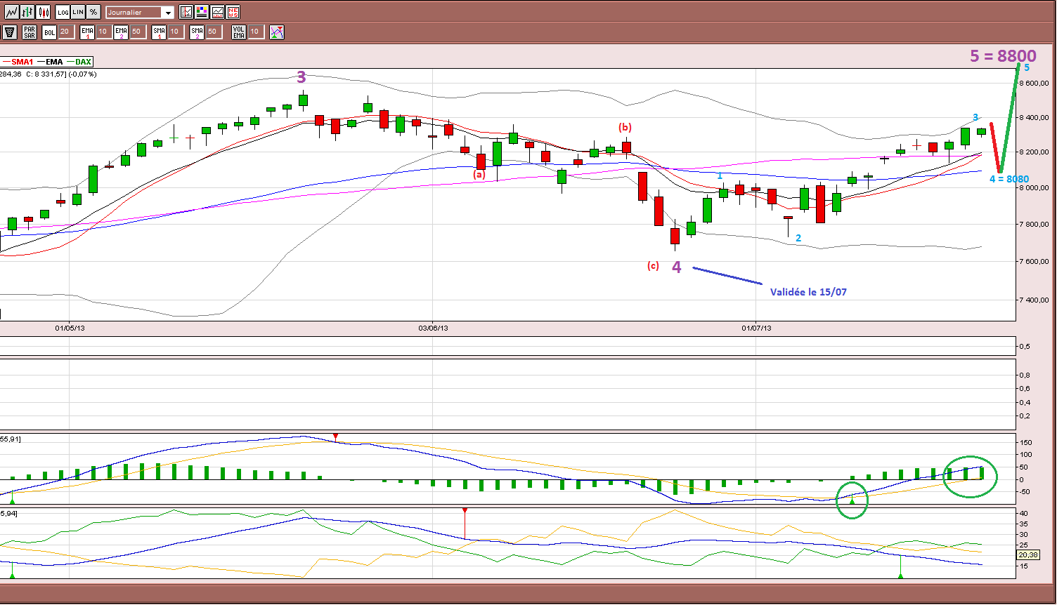The height and width of the screenshot is (605, 1057).
Task: Click the 0,8 scale label
Action: pos(1025,375)
